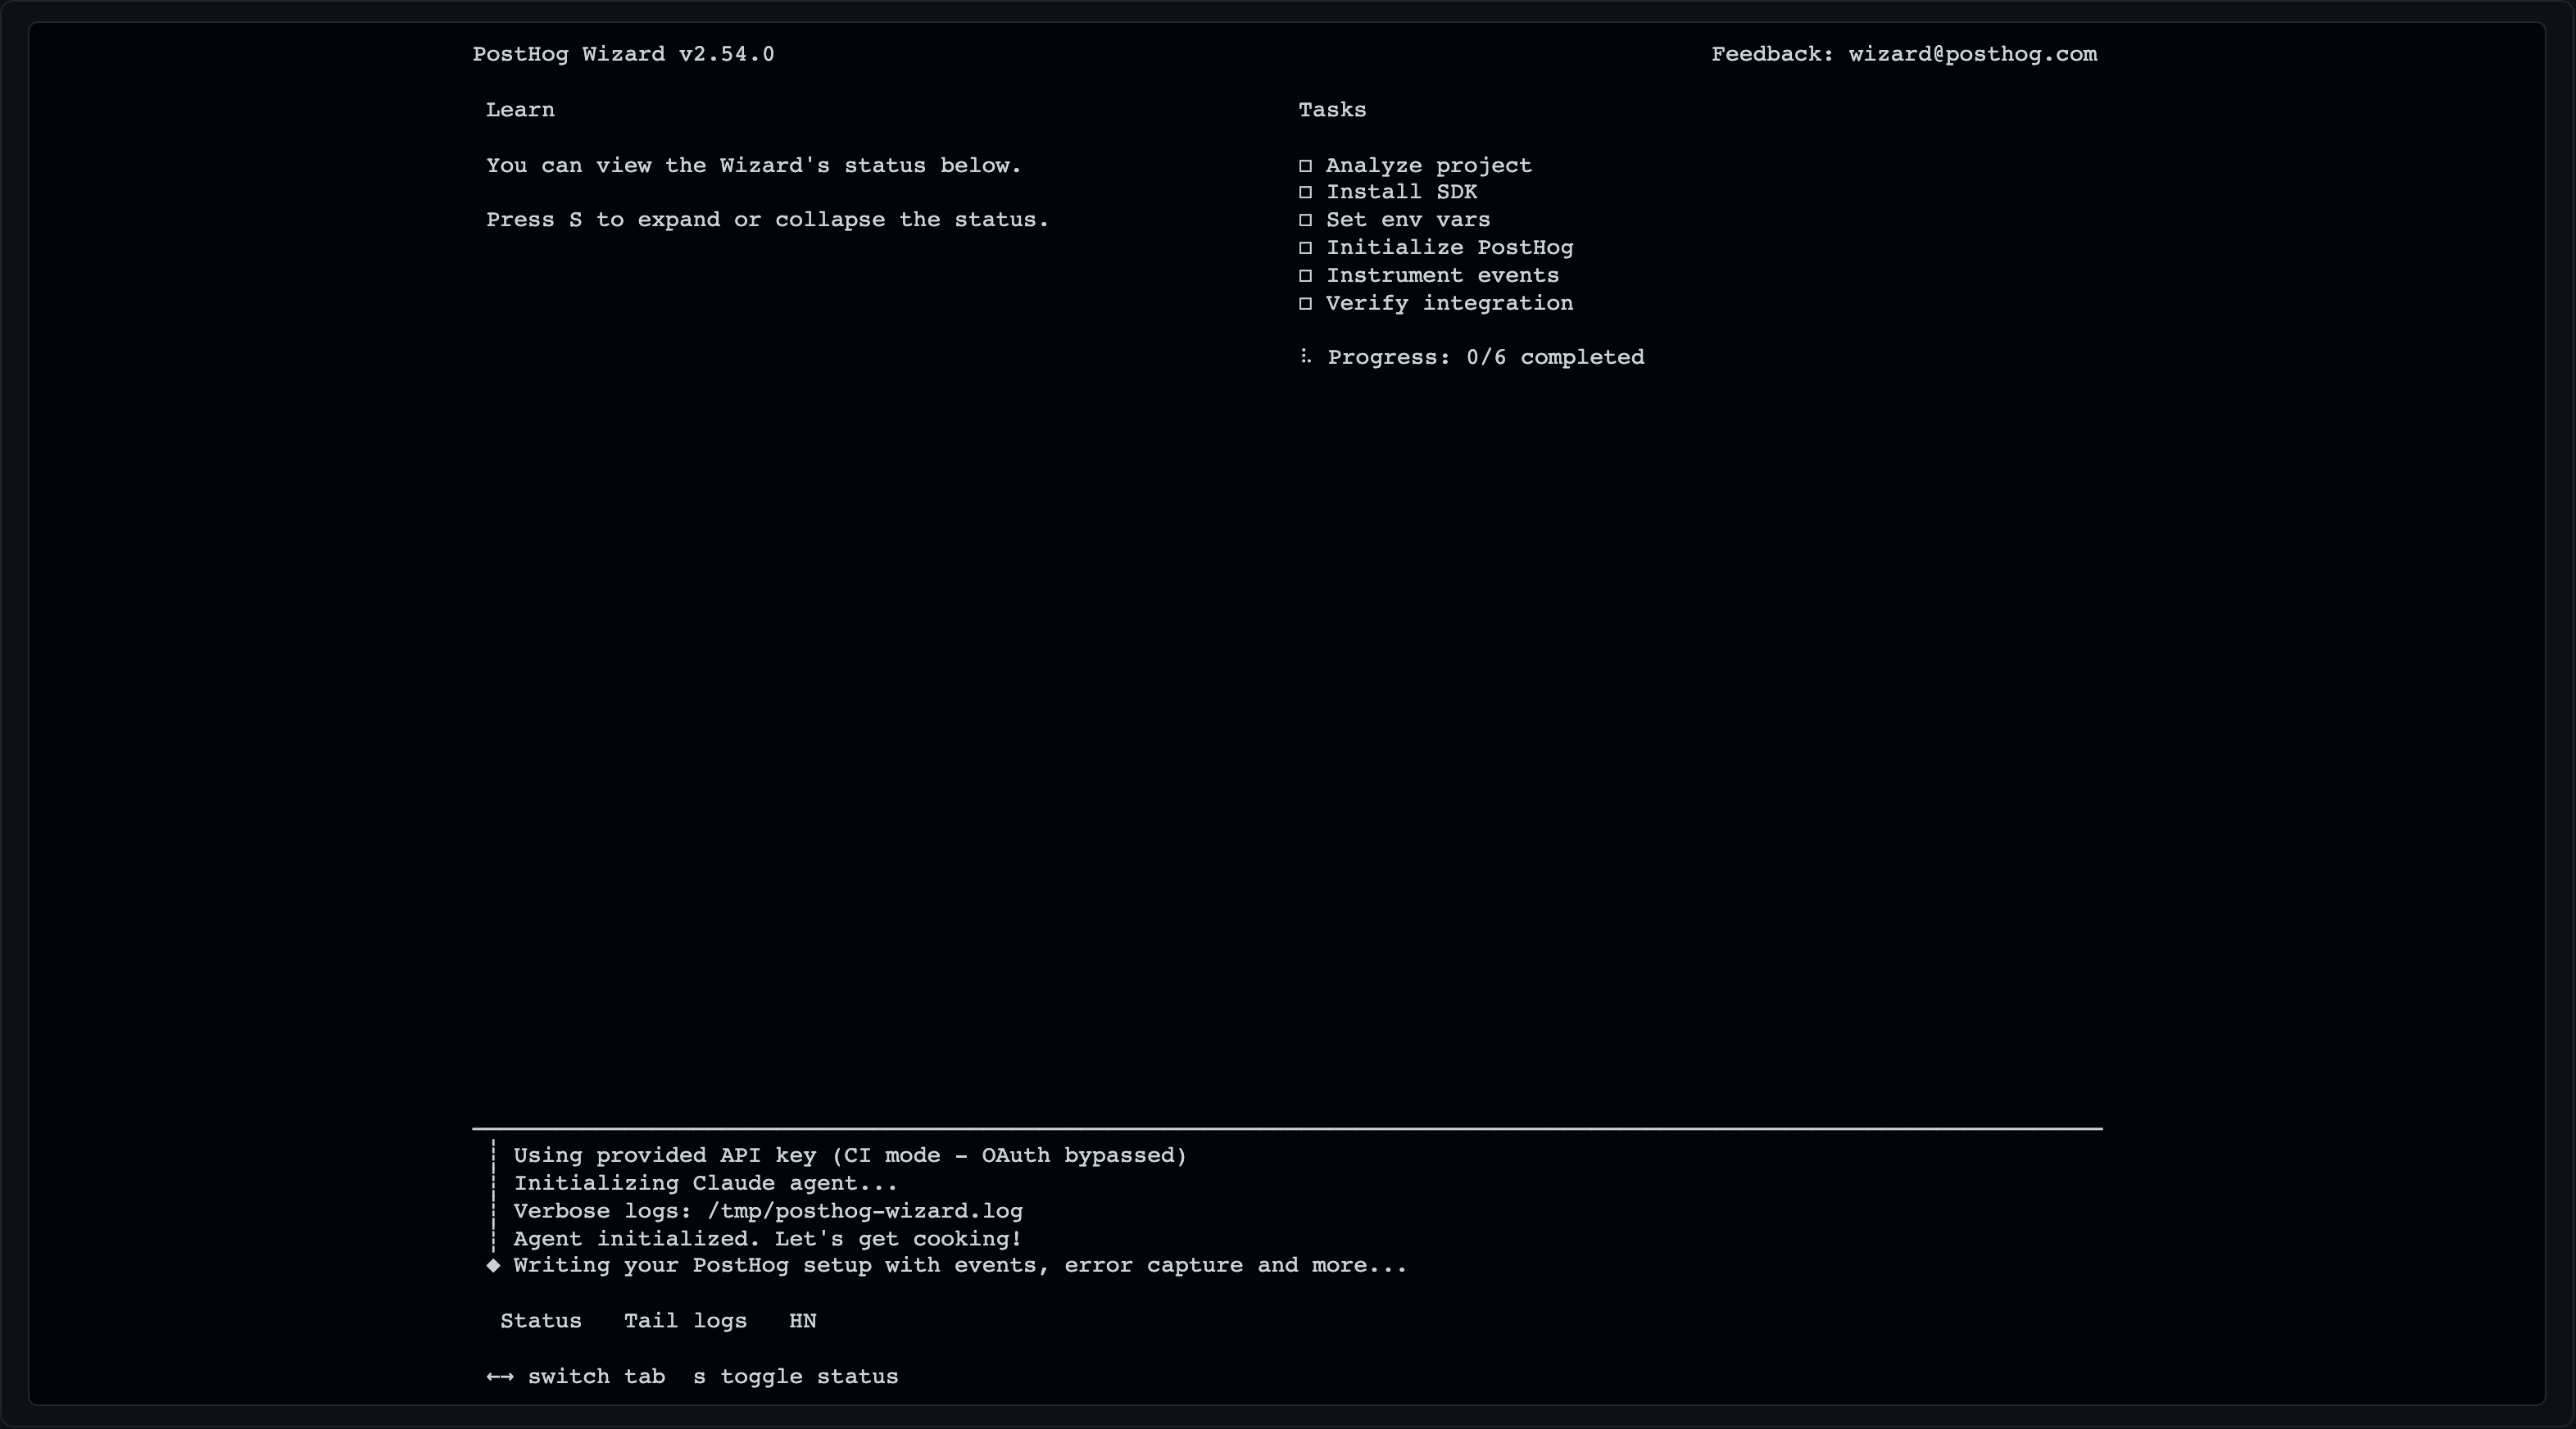Viewport: 2576px width, 1429px height.
Task: Click the 's toggle status' shortcut hint
Action: pyautogui.click(x=796, y=1377)
